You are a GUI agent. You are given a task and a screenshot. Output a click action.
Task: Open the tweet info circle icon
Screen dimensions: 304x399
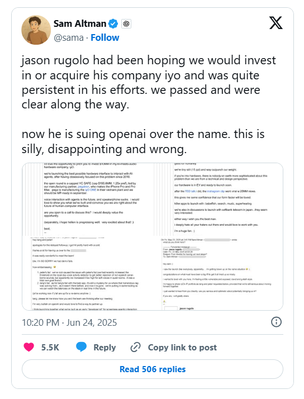276,322
